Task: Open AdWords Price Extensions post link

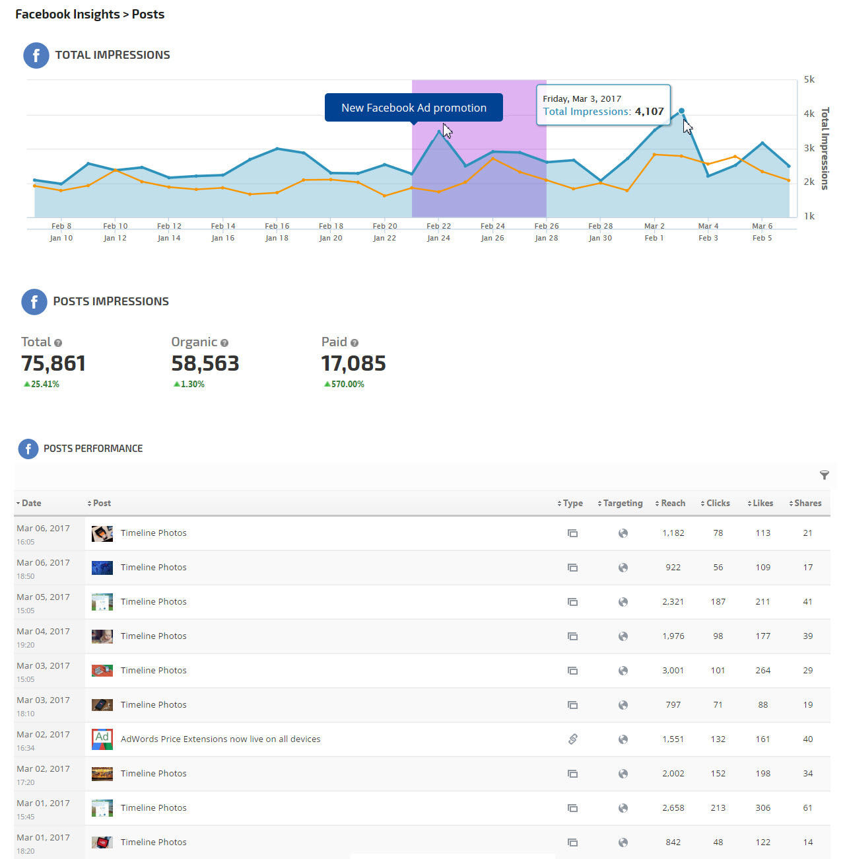Action: 220,739
